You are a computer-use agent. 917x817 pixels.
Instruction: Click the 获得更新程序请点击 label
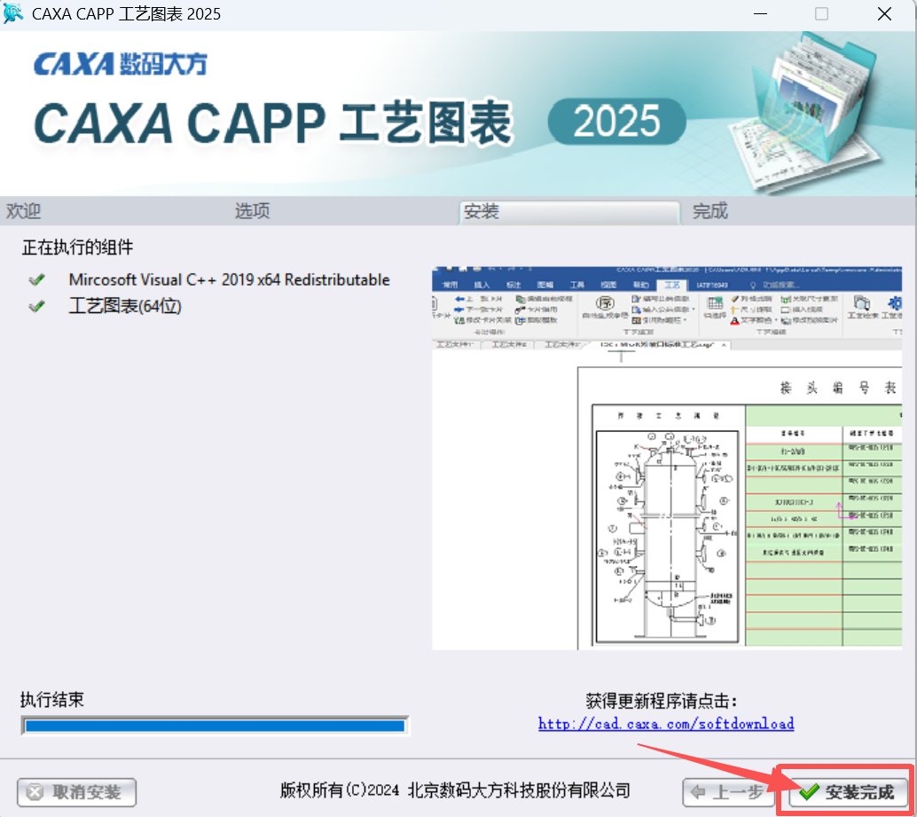point(662,701)
